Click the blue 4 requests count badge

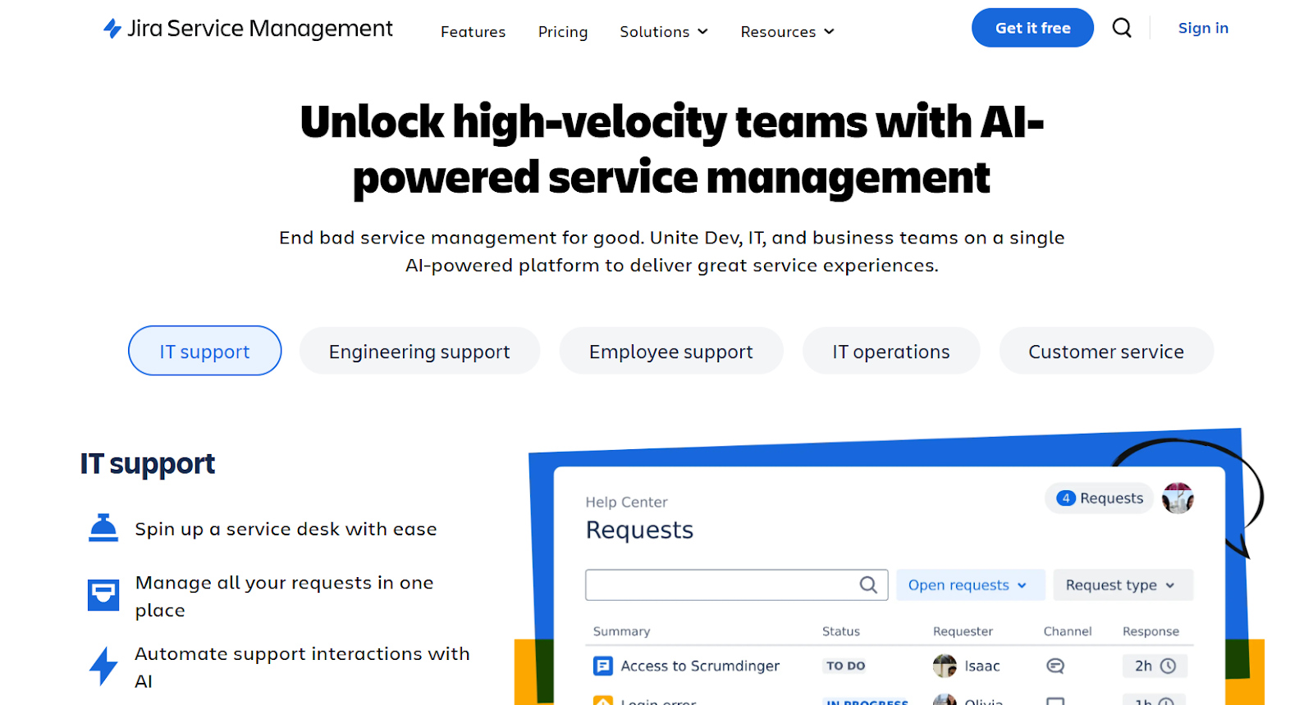tap(1066, 498)
